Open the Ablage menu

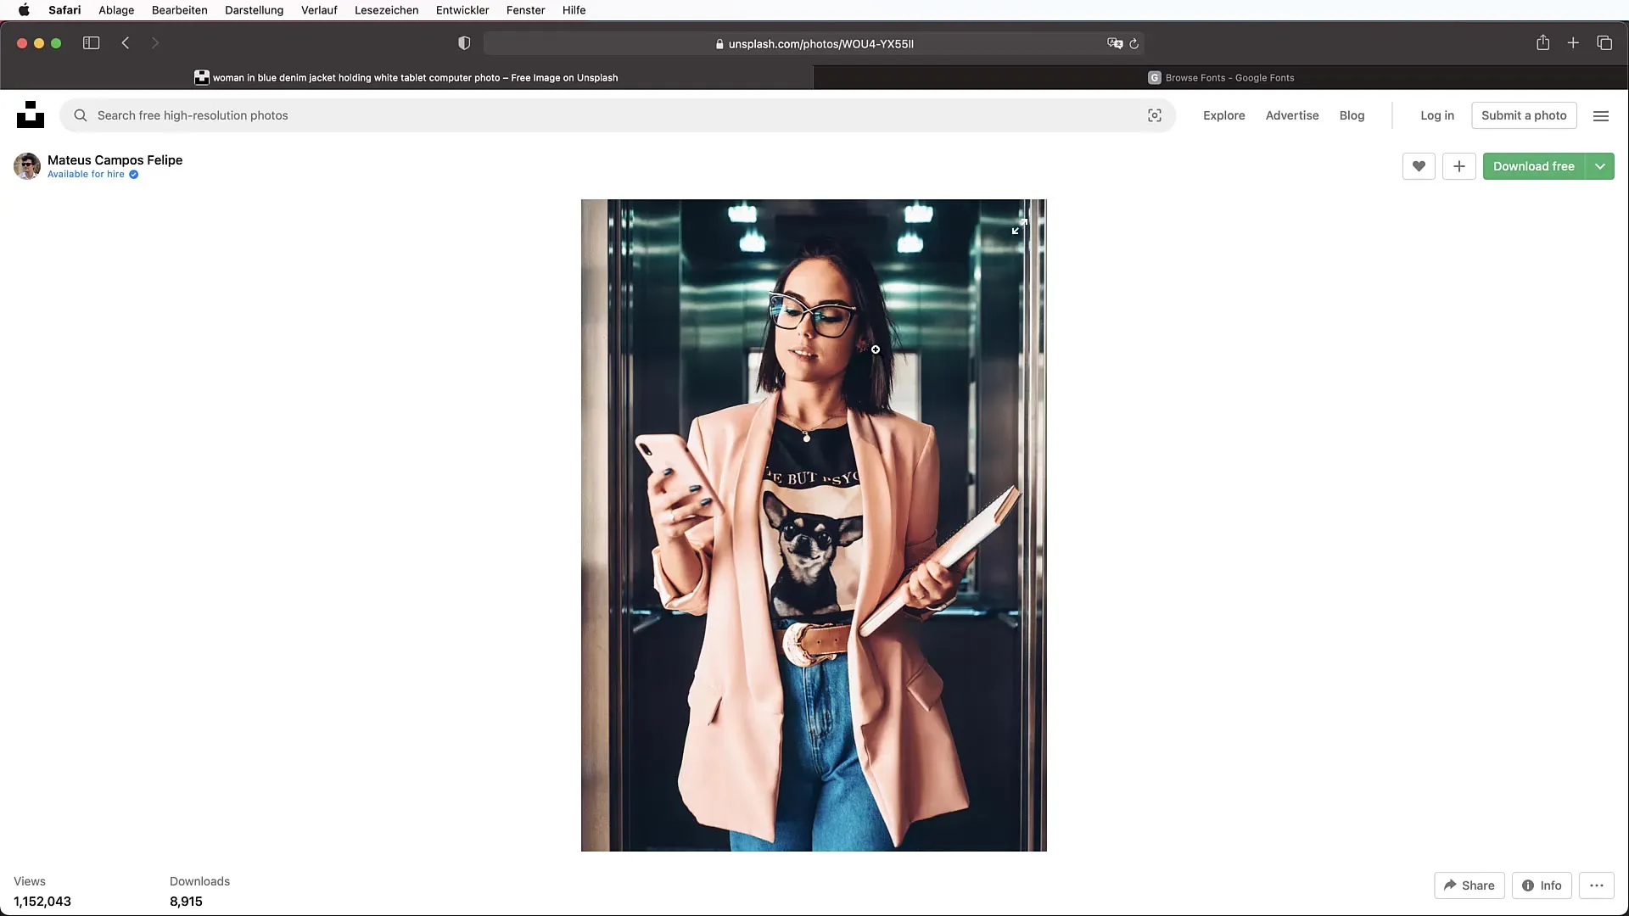[116, 10]
